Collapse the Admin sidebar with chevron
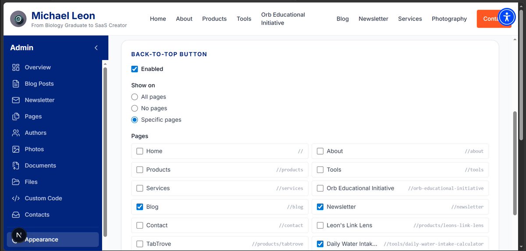 [96, 48]
